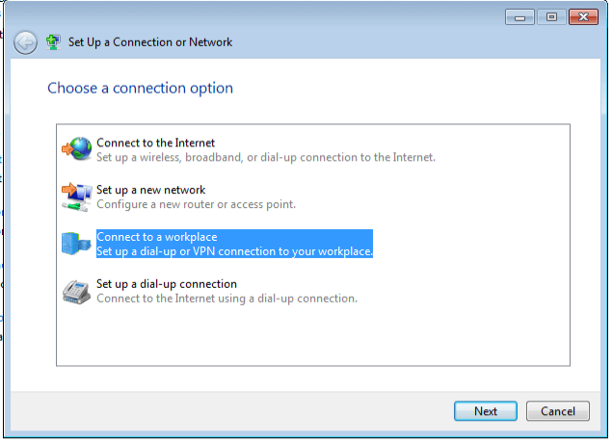Click the dial-up or VPN workplace description

pyautogui.click(x=234, y=251)
